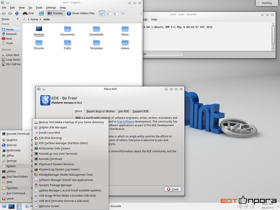Open the Documents folder in Dolphin

pos(67,31)
